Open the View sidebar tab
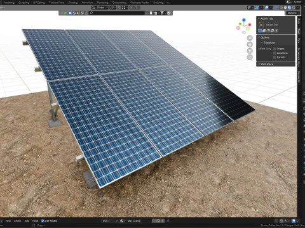Image resolution: width=305 pixels, height=228 pixels. [299, 40]
